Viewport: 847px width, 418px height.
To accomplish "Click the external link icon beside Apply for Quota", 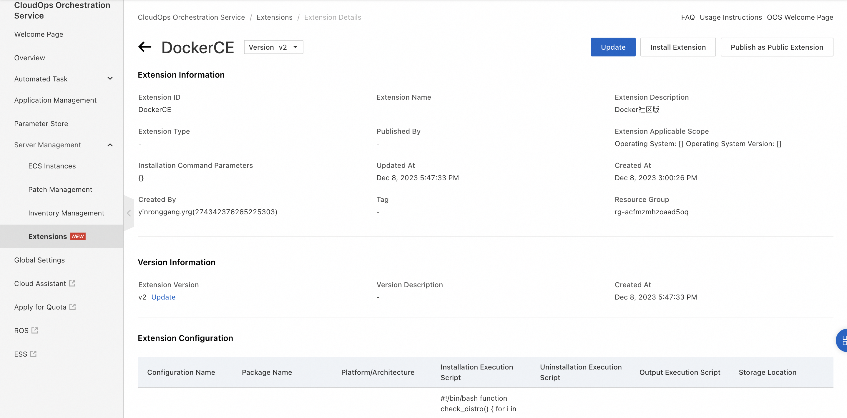I will [73, 307].
